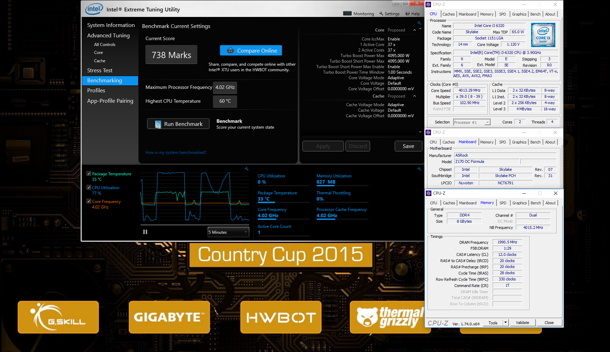Click the HWBOT robot icon on Compare Online
This screenshot has height=352, width=610.
(230, 50)
